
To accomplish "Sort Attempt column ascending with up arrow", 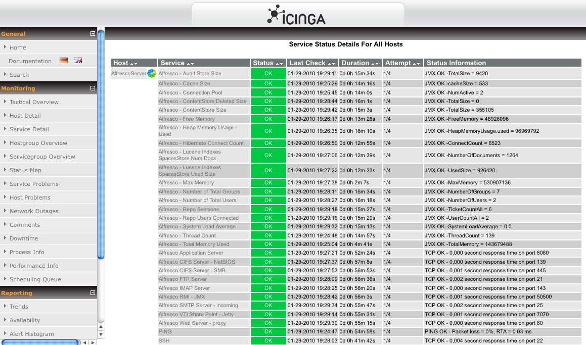I will point(415,64).
